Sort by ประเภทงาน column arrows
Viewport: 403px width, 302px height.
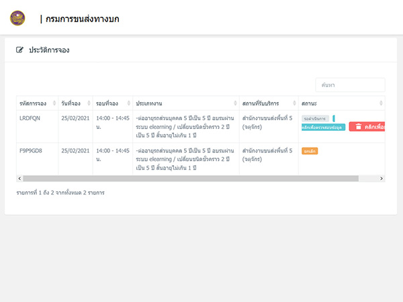(235, 103)
